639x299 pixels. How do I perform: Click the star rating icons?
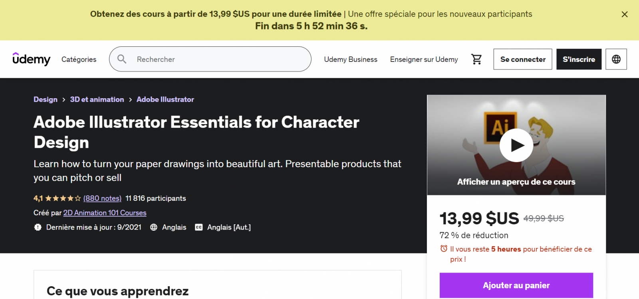click(63, 198)
